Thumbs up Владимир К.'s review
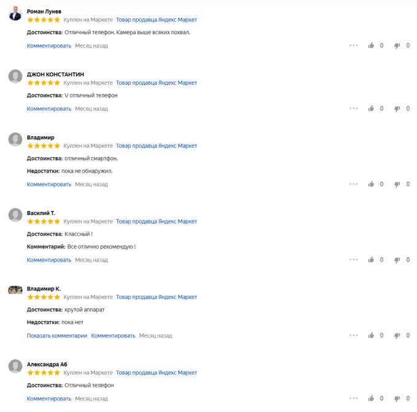 point(371,335)
